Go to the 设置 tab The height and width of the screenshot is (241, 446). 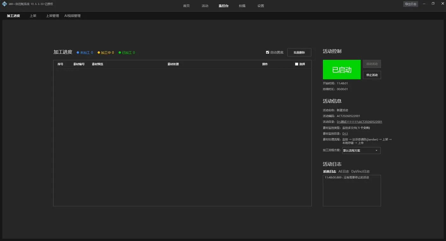coord(261,6)
